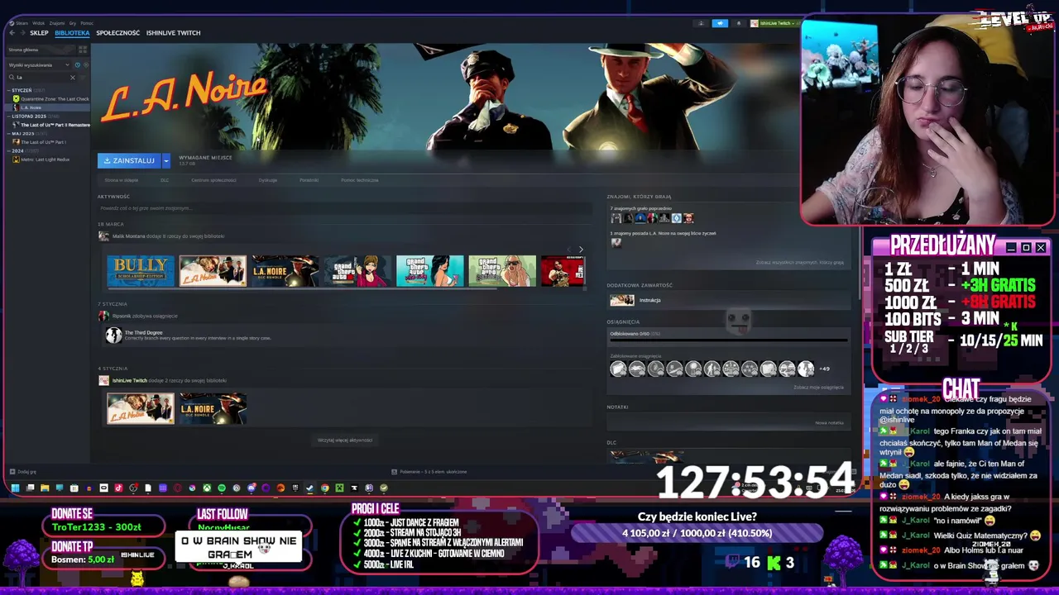Image resolution: width=1059 pixels, height=595 pixels.
Task: Click the first locked achievement icon
Action: 618,369
